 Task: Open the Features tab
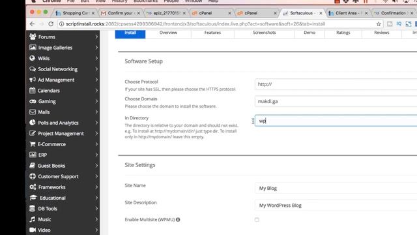click(212, 33)
